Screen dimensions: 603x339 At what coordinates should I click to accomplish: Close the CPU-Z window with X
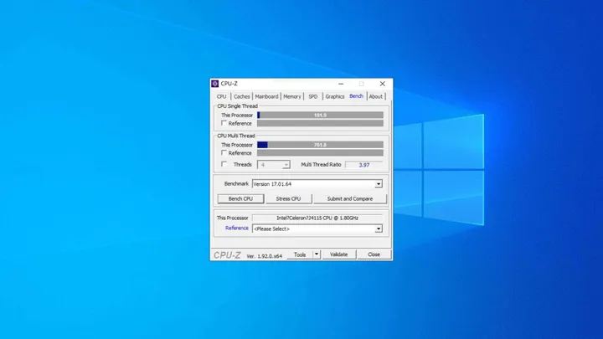pos(382,84)
